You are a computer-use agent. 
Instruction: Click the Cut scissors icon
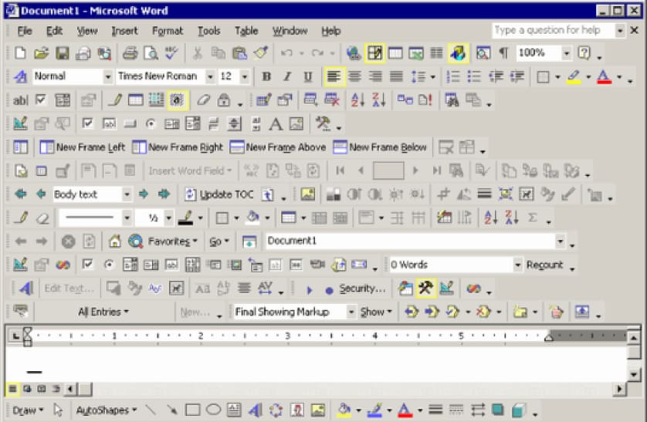[x=197, y=53]
